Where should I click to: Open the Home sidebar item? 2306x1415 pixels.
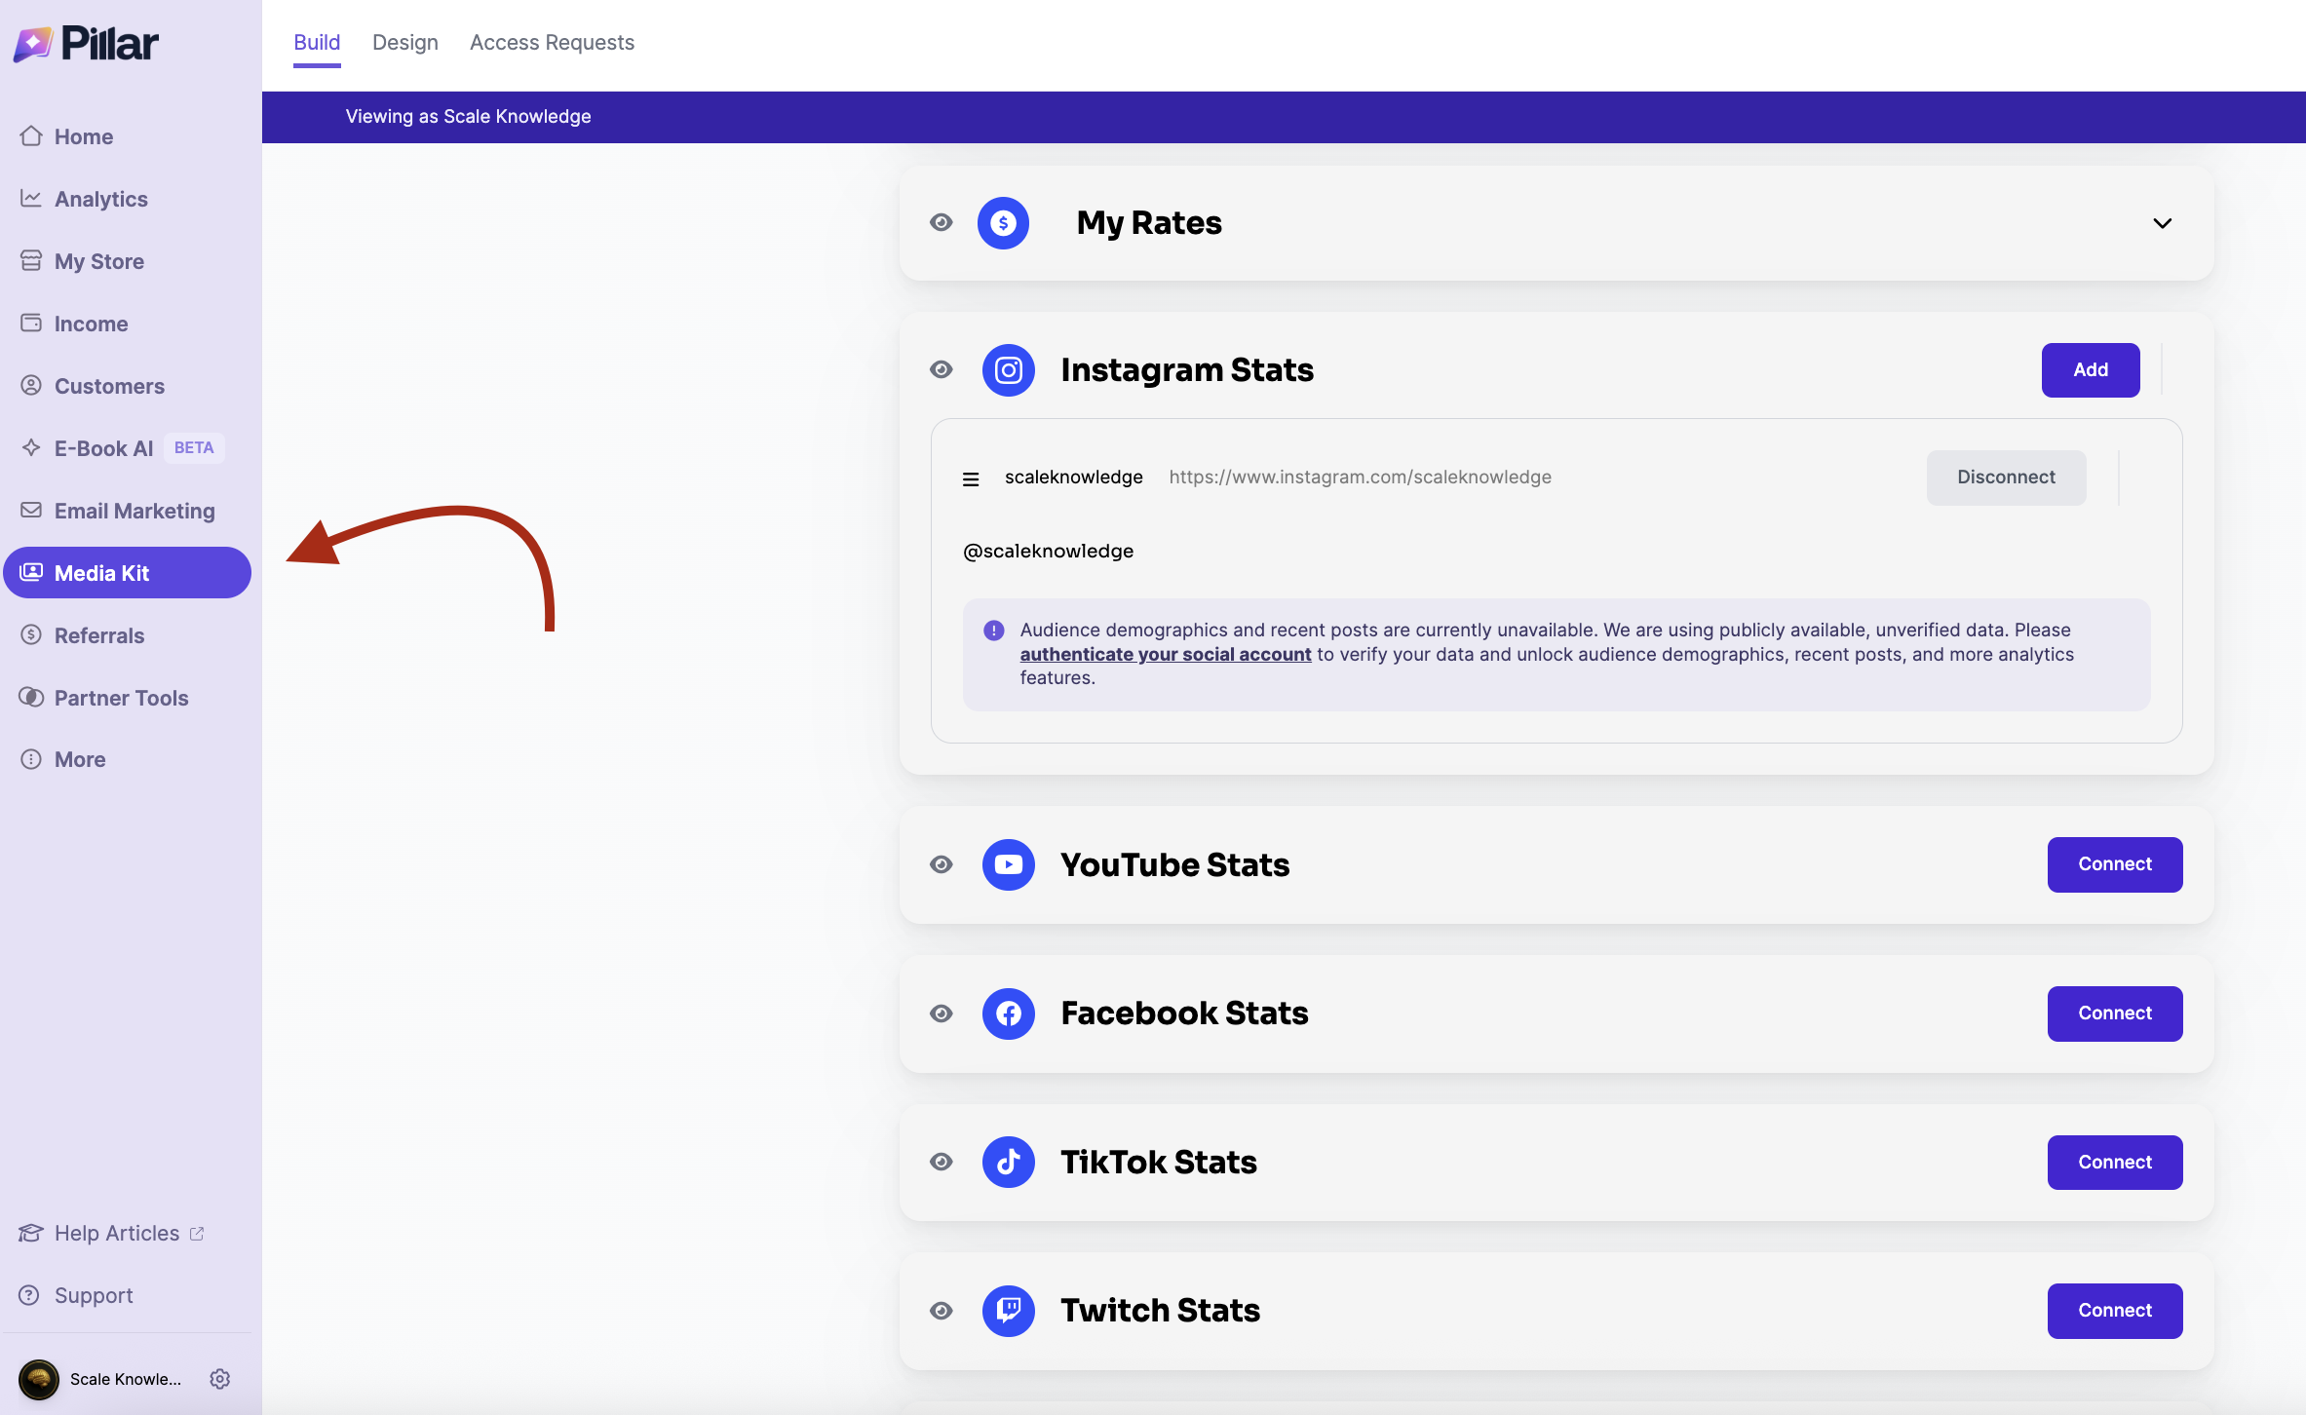pyautogui.click(x=127, y=136)
